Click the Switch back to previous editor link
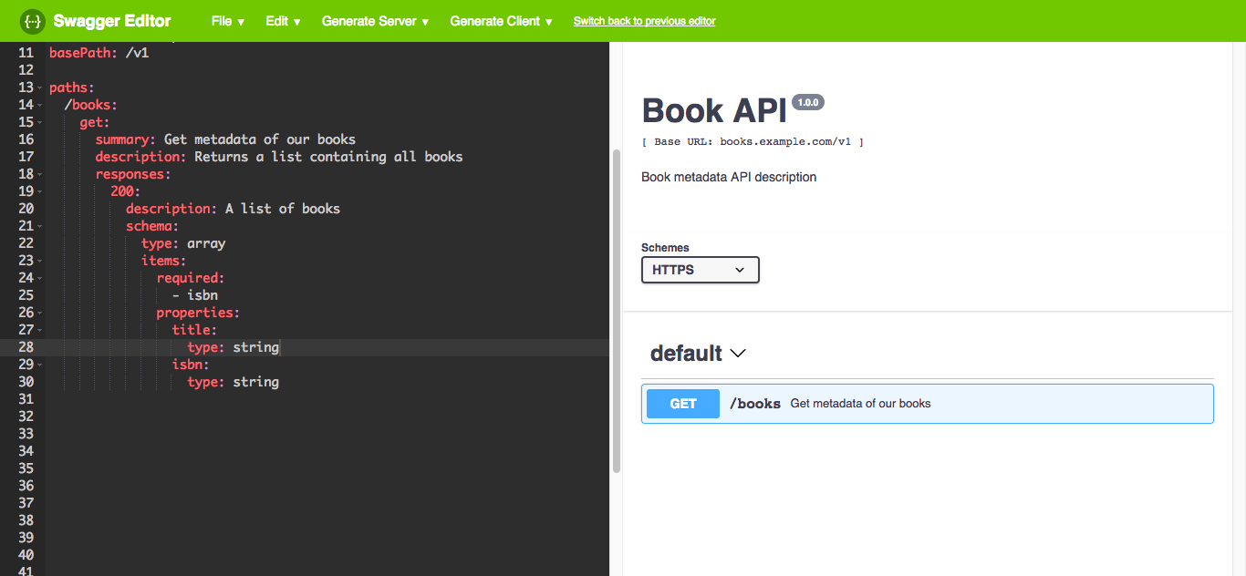Image resolution: width=1246 pixels, height=576 pixels. point(644,20)
